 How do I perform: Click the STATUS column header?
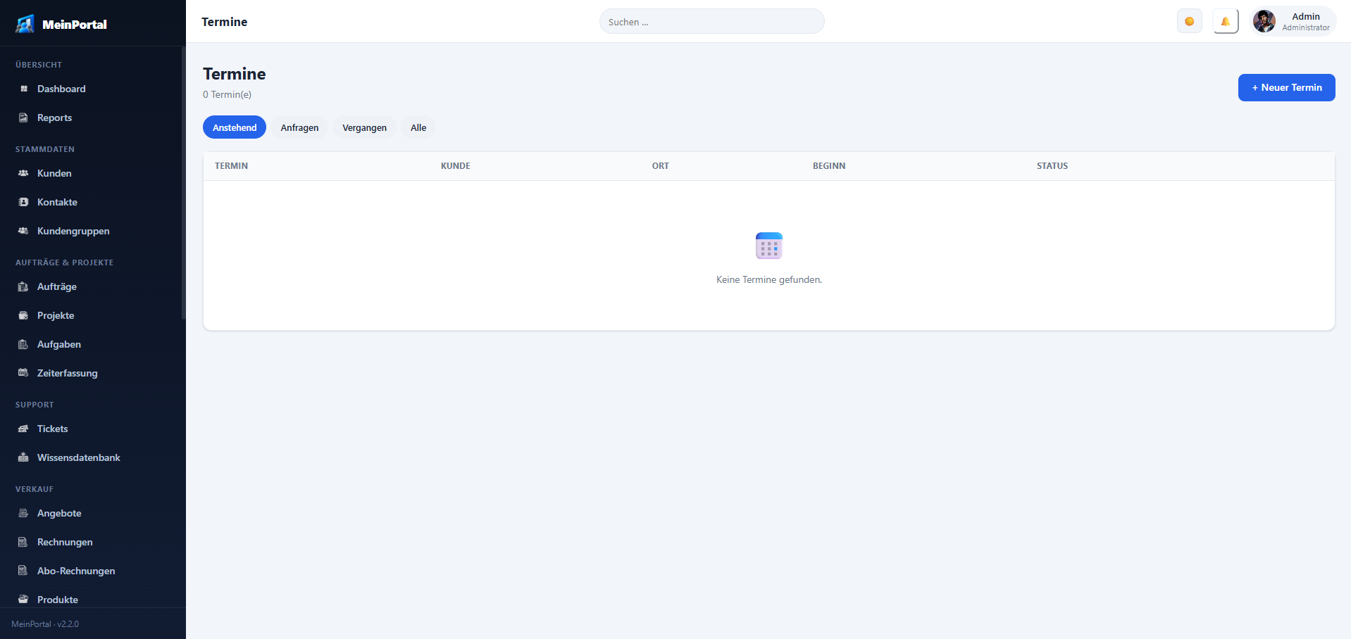click(1052, 166)
